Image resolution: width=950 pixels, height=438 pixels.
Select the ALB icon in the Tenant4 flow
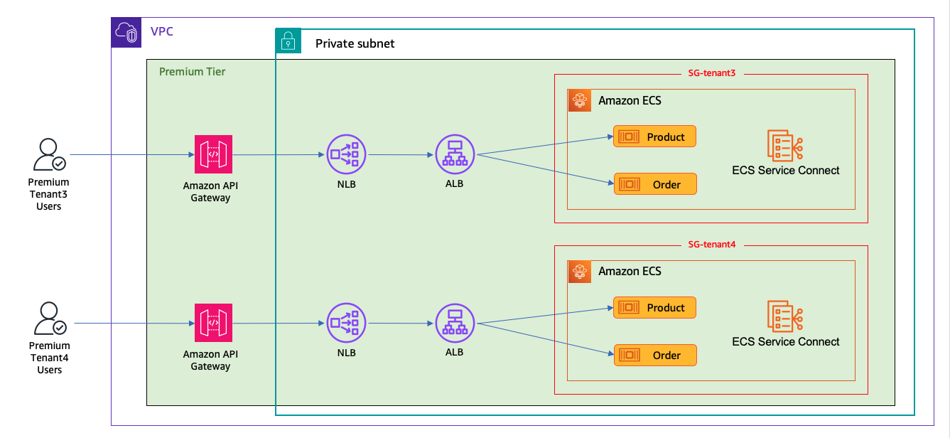(x=455, y=323)
